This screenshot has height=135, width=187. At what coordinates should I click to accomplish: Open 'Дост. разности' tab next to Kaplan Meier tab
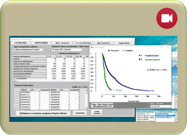coord(103,43)
